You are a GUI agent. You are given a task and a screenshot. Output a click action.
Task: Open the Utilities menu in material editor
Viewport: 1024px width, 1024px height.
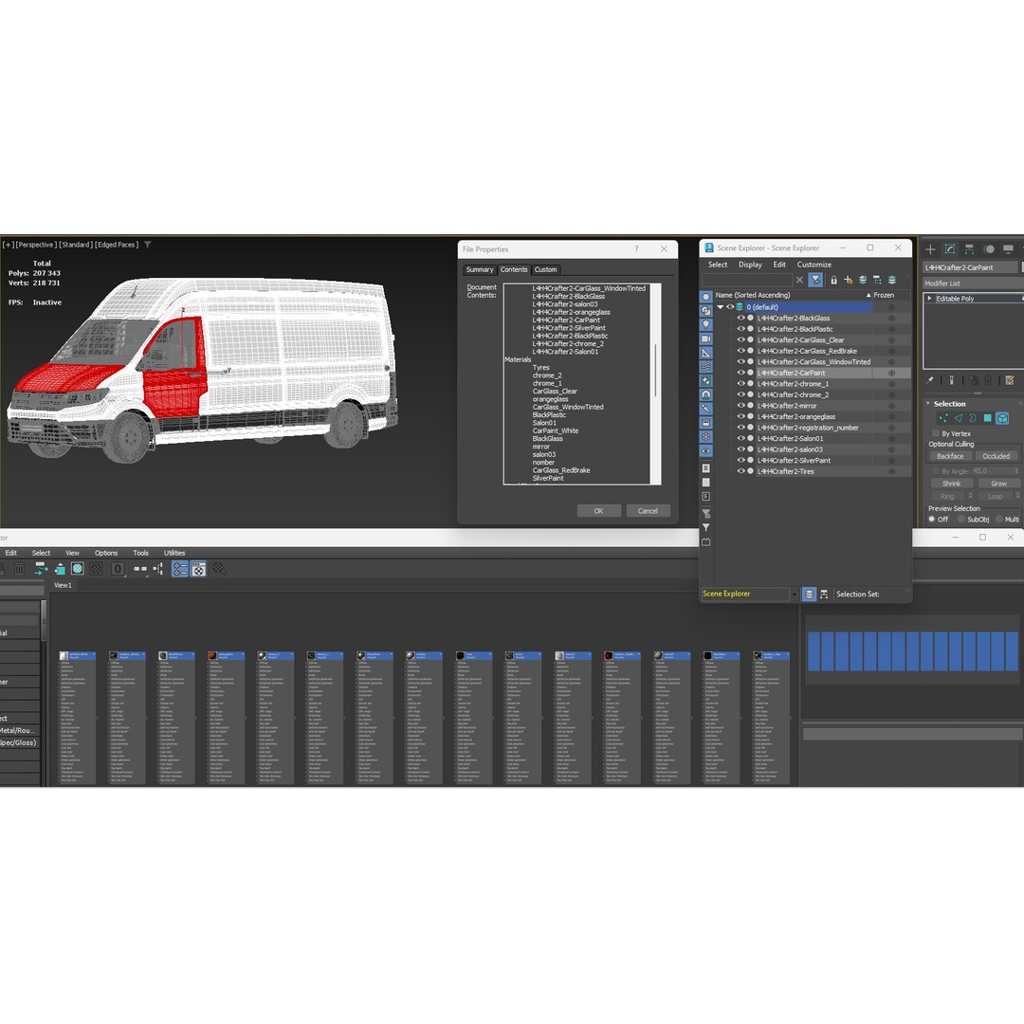click(x=174, y=553)
